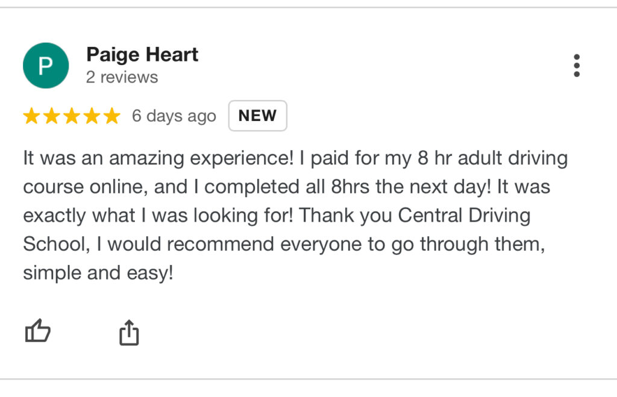Click the final line 'simple and easy!'
The height and width of the screenshot is (397, 617).
[x=98, y=273]
